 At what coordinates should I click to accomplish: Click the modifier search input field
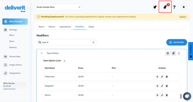click(66, 42)
